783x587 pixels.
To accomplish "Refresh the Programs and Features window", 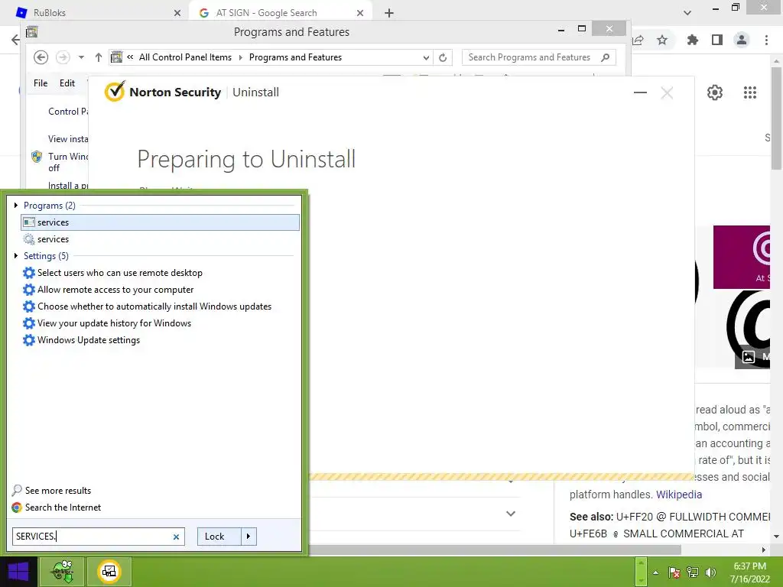I will point(443,57).
